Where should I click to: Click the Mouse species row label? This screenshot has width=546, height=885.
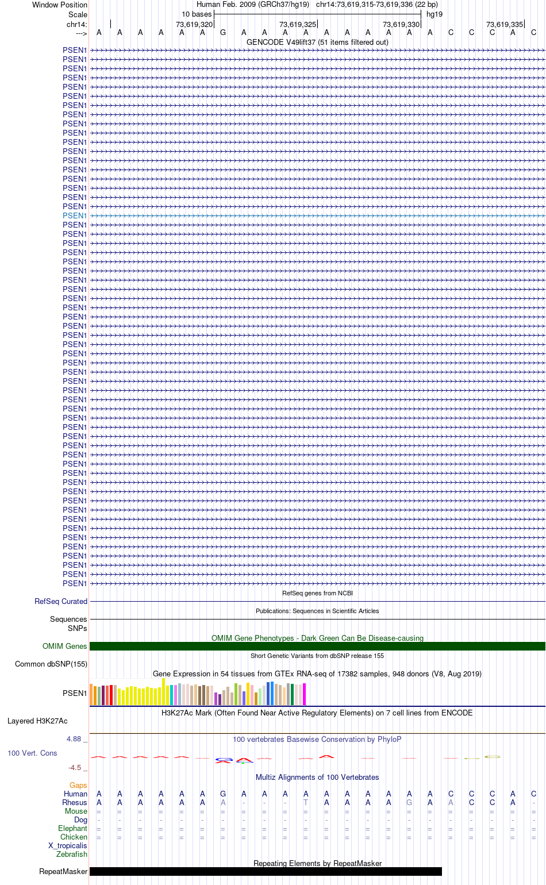coord(76,811)
